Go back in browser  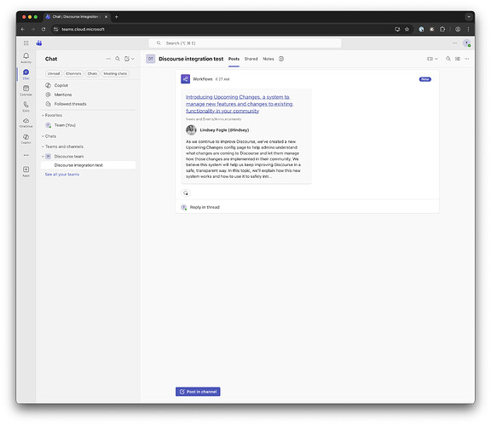click(x=22, y=29)
